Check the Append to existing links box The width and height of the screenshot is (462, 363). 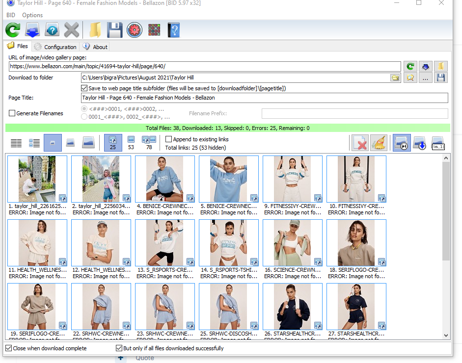[x=169, y=139]
